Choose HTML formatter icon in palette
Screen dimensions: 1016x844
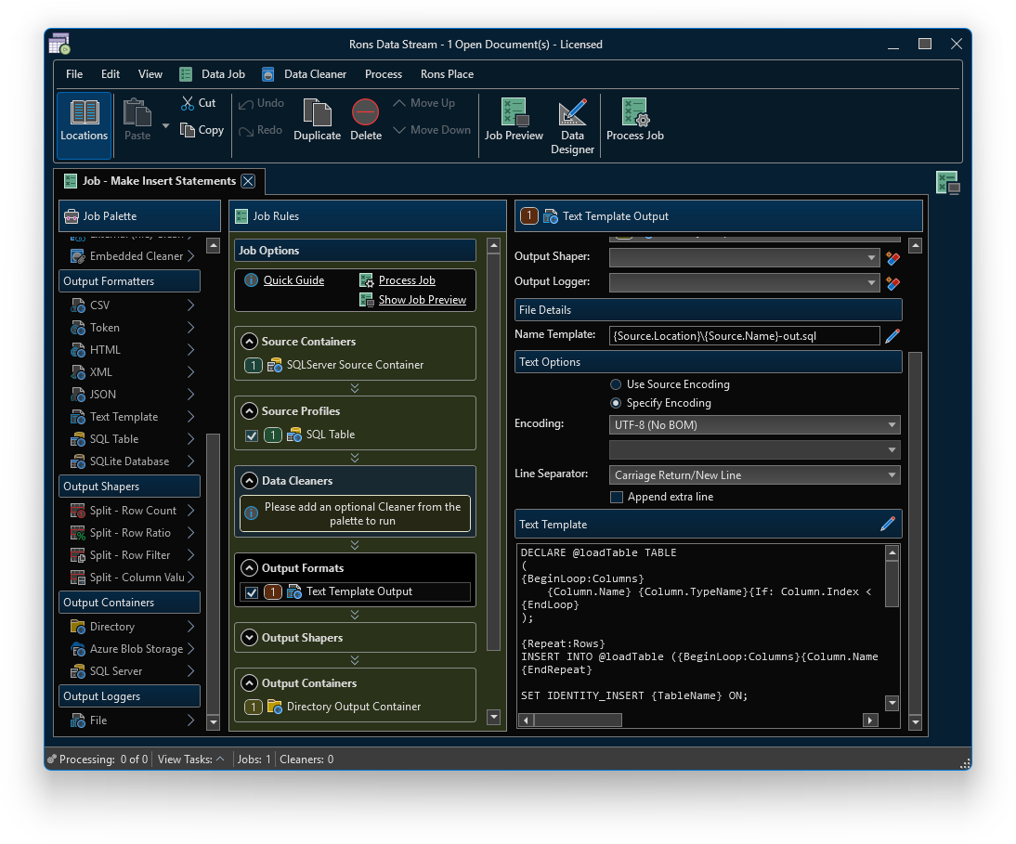78,350
